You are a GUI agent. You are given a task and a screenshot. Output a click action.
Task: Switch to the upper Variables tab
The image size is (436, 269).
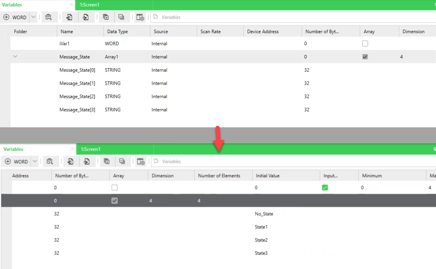pyautogui.click(x=12, y=5)
